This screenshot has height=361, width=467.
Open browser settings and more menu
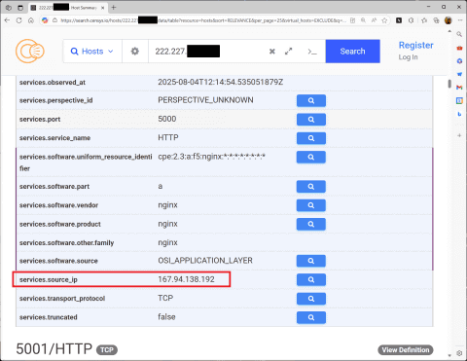[x=460, y=20]
